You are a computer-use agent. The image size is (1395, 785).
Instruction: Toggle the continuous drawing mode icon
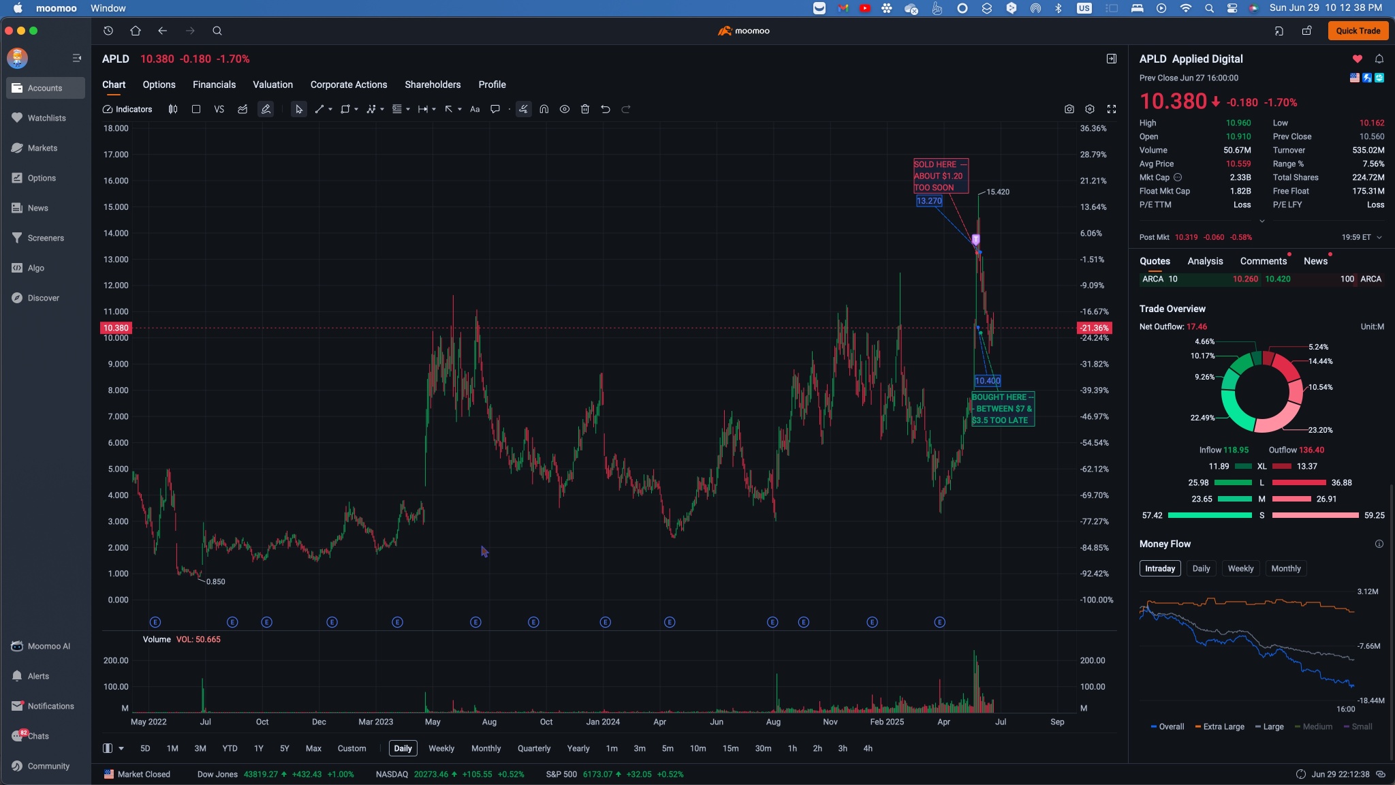[x=523, y=109]
